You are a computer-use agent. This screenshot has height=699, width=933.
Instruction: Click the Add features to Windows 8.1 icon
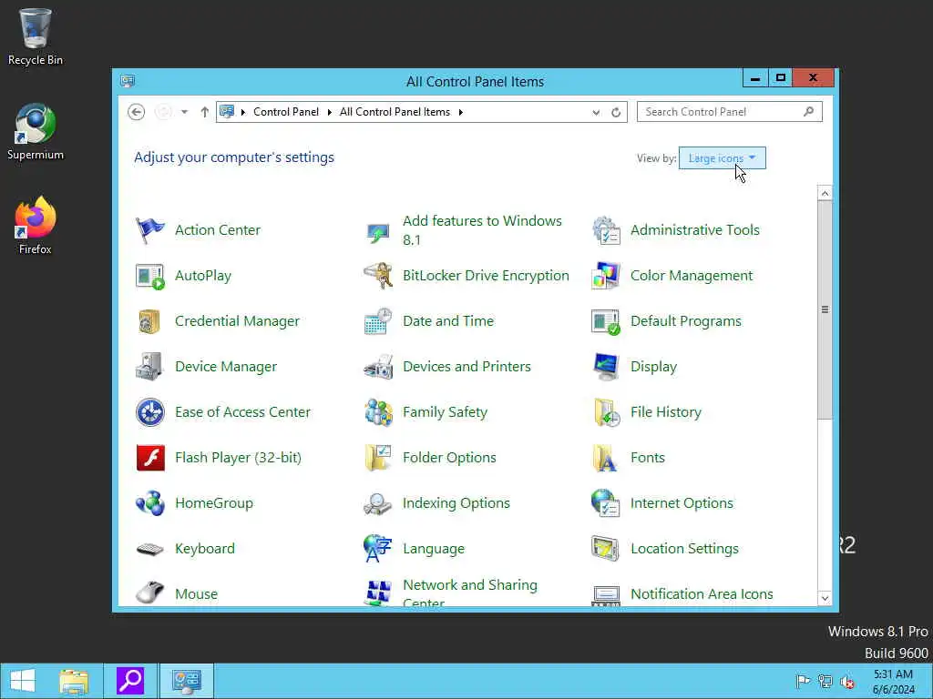click(x=378, y=230)
